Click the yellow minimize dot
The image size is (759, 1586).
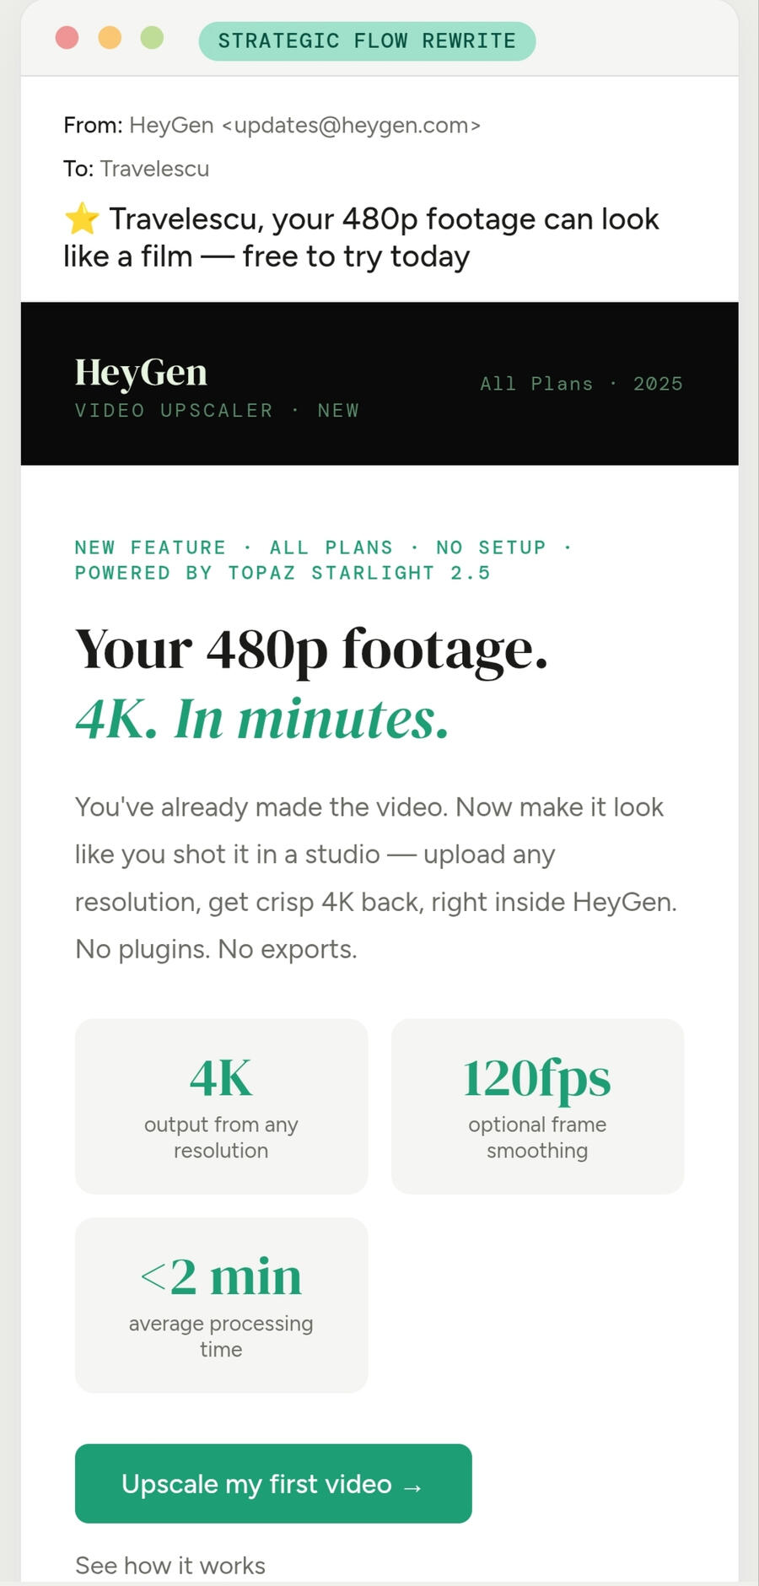pyautogui.click(x=110, y=38)
